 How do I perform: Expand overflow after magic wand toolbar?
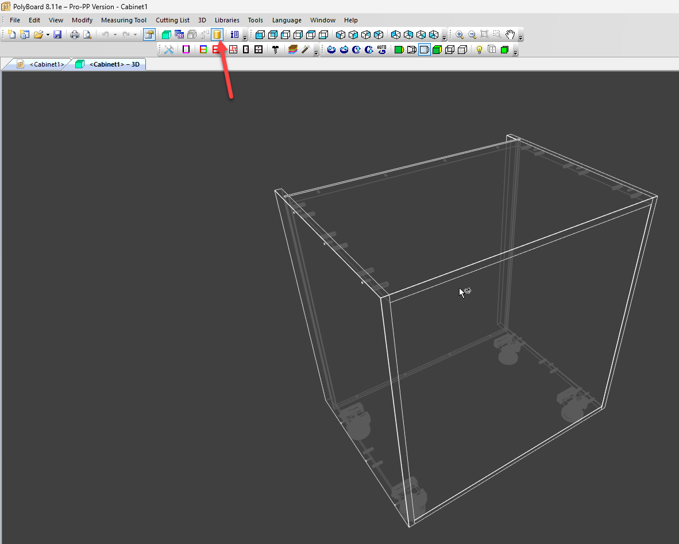tap(316, 52)
